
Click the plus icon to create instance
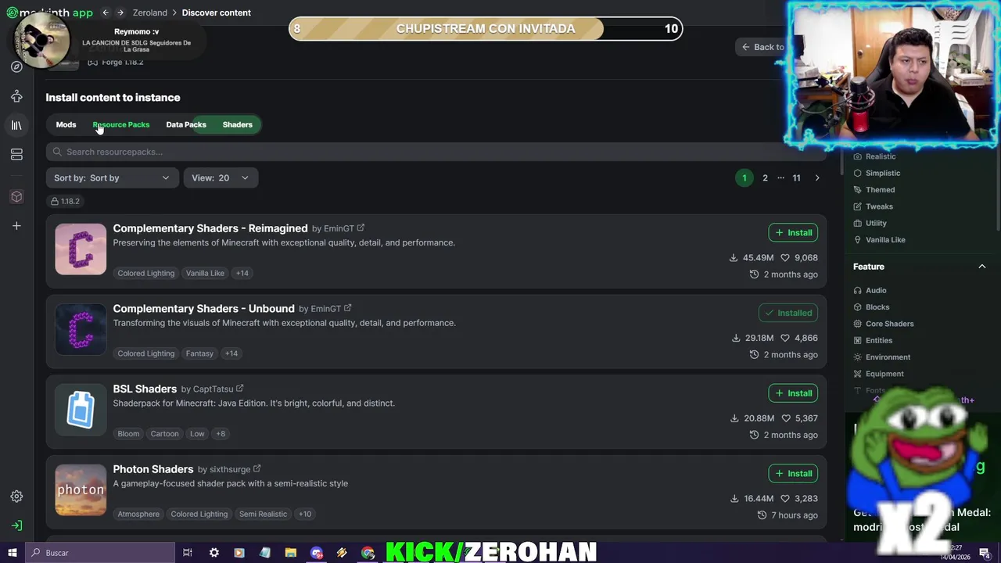16,226
